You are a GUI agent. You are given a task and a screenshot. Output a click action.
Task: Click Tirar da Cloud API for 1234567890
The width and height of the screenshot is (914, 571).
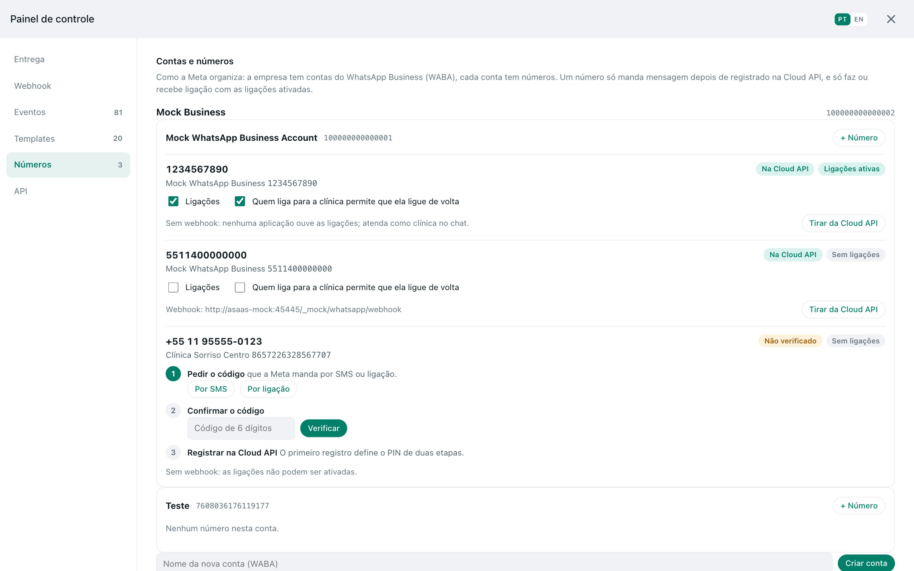tap(843, 223)
